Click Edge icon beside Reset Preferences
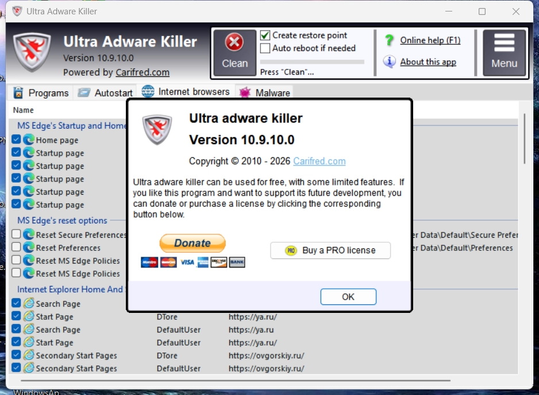Image resolution: width=539 pixels, height=395 pixels. pyautogui.click(x=29, y=247)
